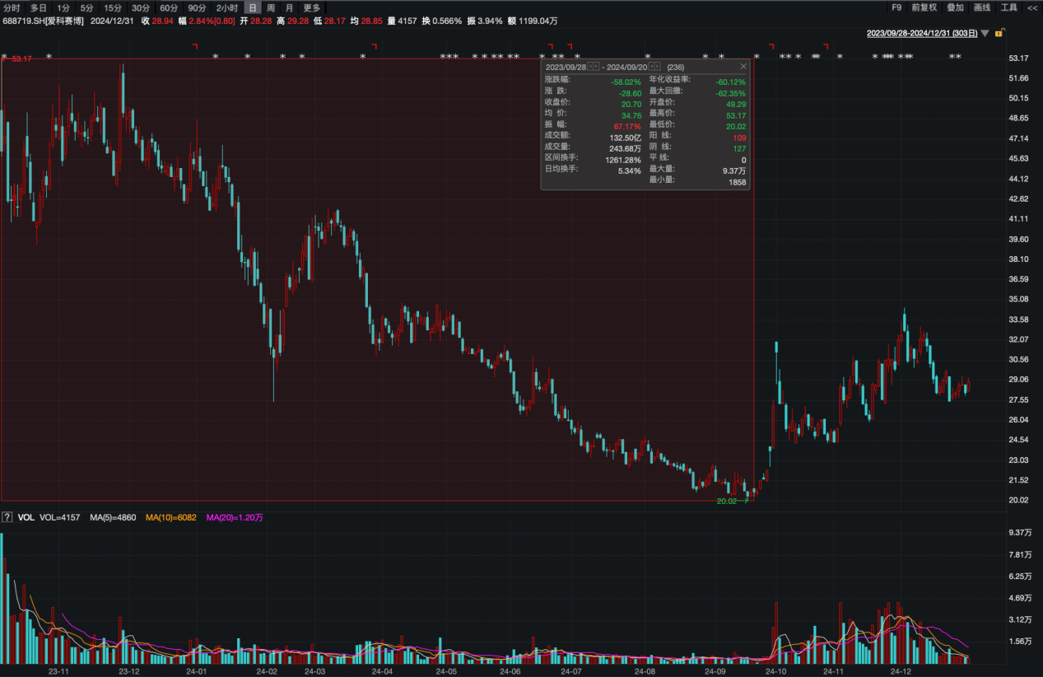
Task: Click the 阳线 count 109
Action: (739, 138)
